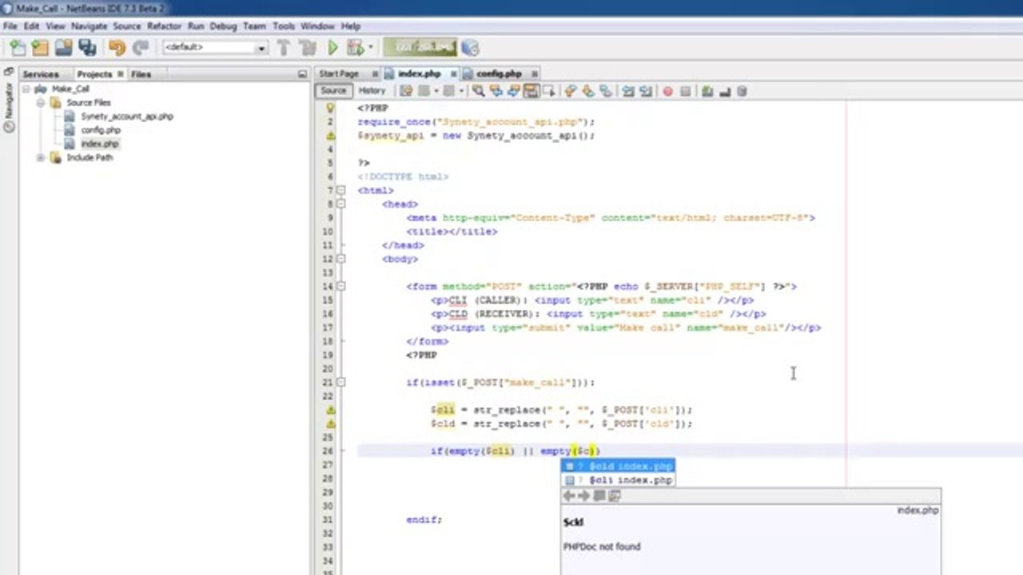Viewport: 1023px width, 575px height.
Task: Click the Open Project toolbar icon
Action: pos(63,48)
